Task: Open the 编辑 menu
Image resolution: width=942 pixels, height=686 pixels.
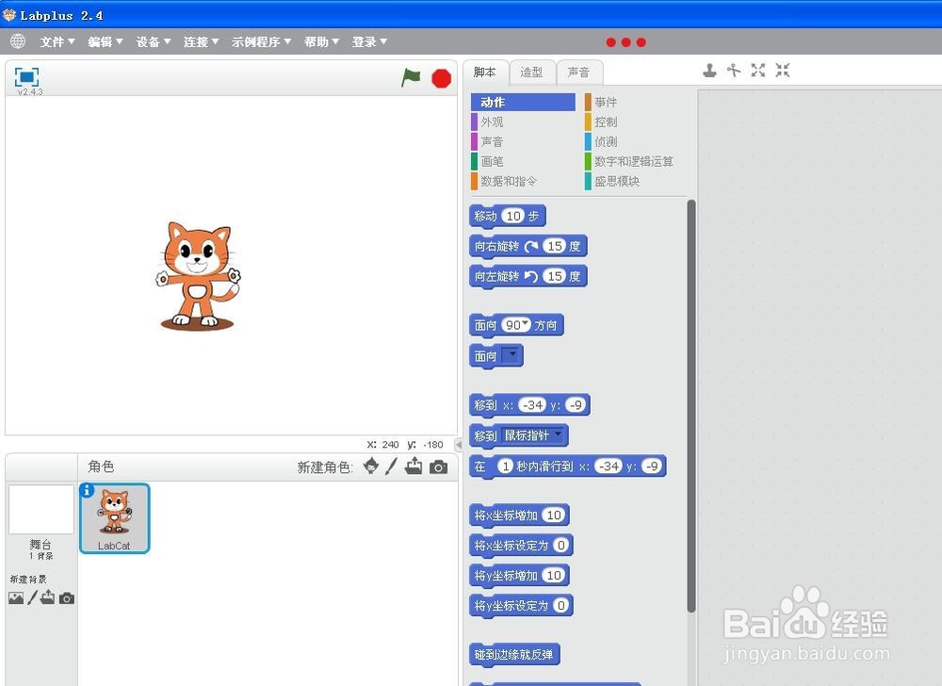Action: pos(106,41)
